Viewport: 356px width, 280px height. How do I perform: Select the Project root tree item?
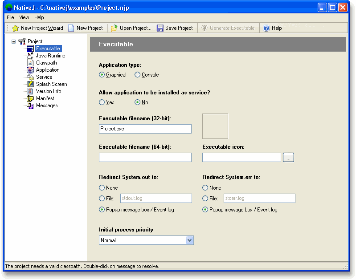coord(35,41)
